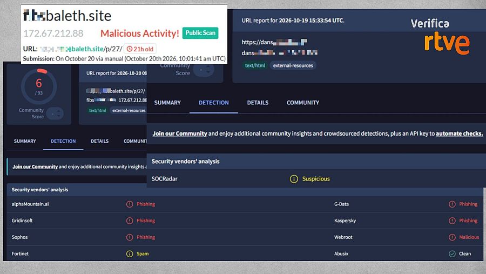Click Join our Community link in baleth.site report
The width and height of the screenshot is (486, 274).
[x=35, y=166]
